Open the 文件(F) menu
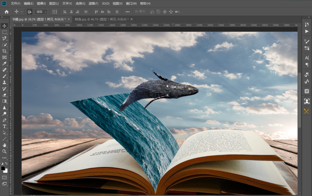 (x=16, y=4)
